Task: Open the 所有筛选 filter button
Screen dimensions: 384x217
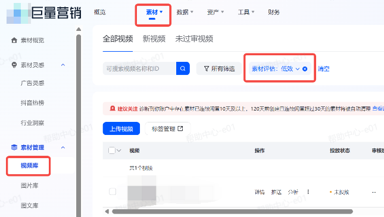Action: tap(219, 68)
